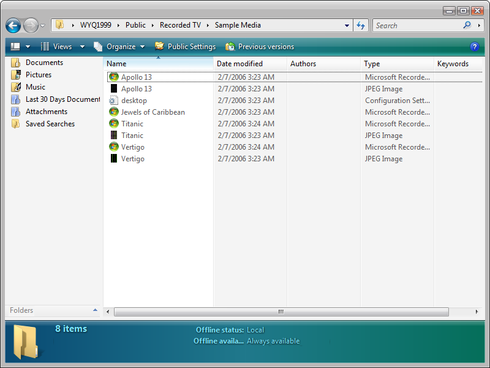Viewport: 490px width, 368px height.
Task: Select the Apollo 13 recorded TV file
Action: click(x=136, y=77)
